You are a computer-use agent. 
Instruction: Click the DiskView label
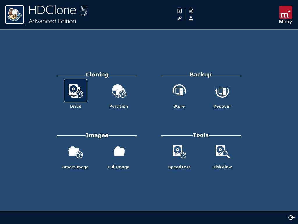222,167
